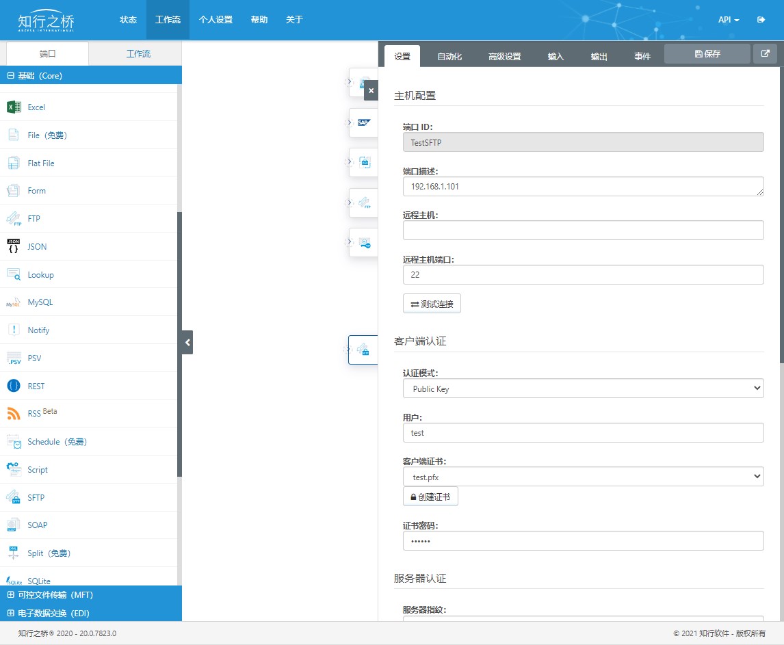The width and height of the screenshot is (784, 645).
Task: Click the PSV connector icon
Action: (x=14, y=358)
